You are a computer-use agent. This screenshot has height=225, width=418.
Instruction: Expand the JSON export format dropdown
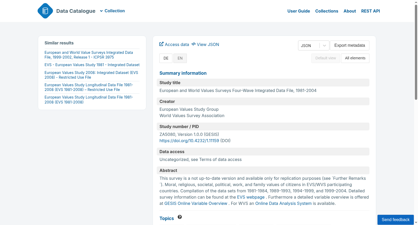coord(324,45)
